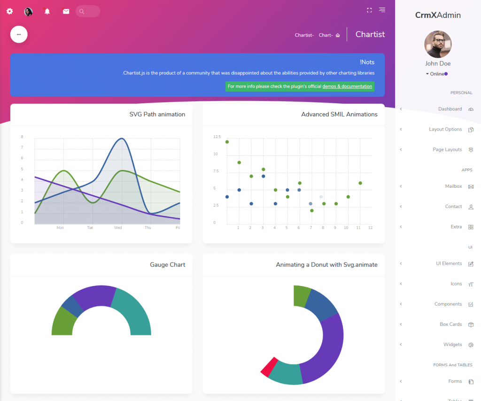The height and width of the screenshot is (401, 481).
Task: Click the Page Layouts signpost icon
Action: tap(471, 150)
